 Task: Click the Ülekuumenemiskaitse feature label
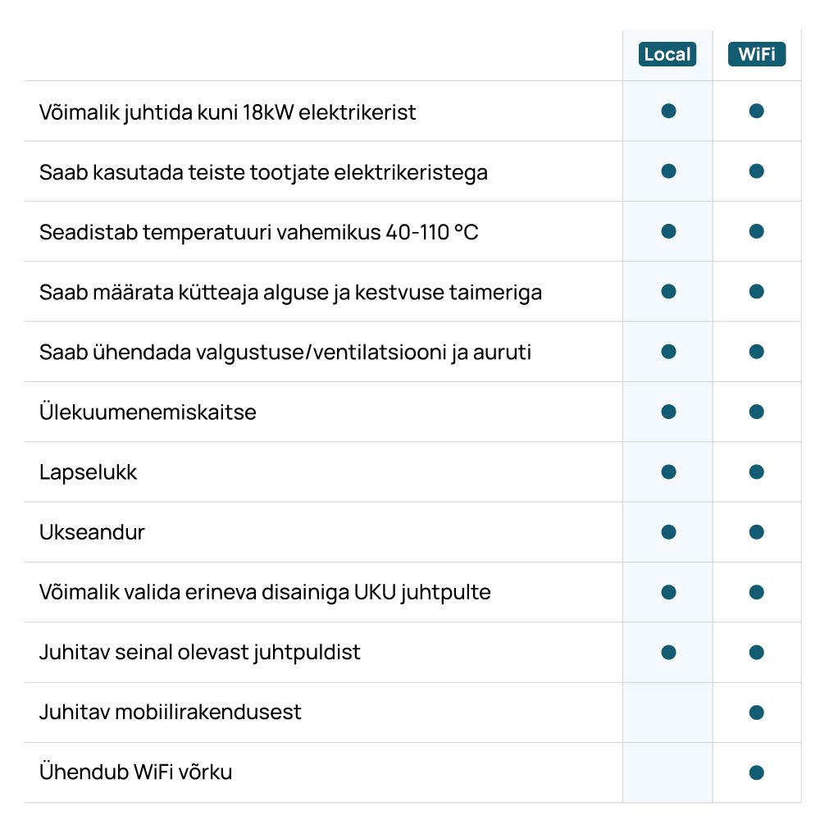click(148, 412)
